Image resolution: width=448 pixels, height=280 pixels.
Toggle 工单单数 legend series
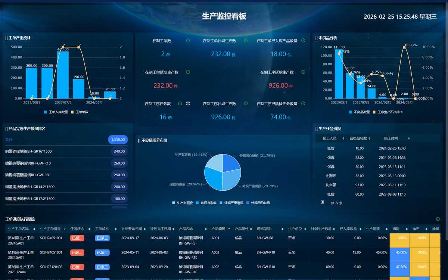[x=80, y=112]
